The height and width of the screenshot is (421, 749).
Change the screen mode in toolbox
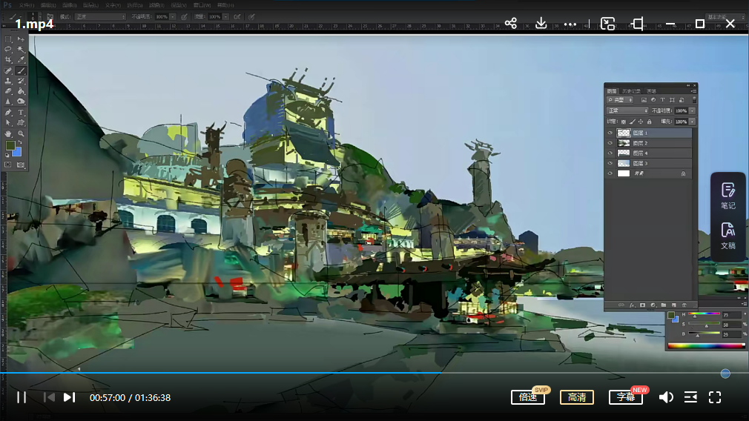coord(21,165)
